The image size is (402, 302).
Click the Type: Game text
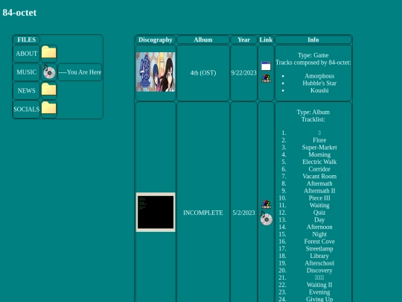(x=313, y=55)
